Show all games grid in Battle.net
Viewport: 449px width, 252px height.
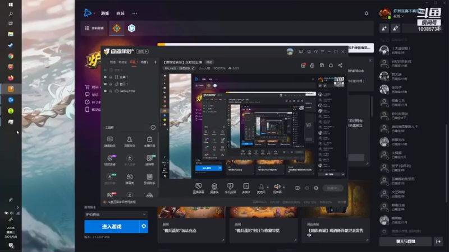point(94,28)
